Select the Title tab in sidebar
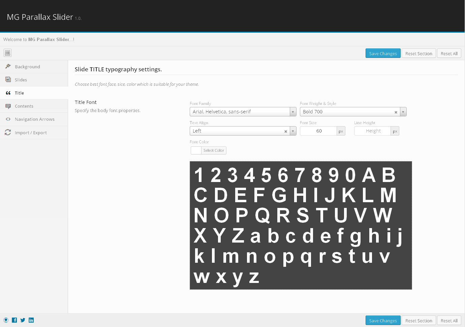 [34, 93]
